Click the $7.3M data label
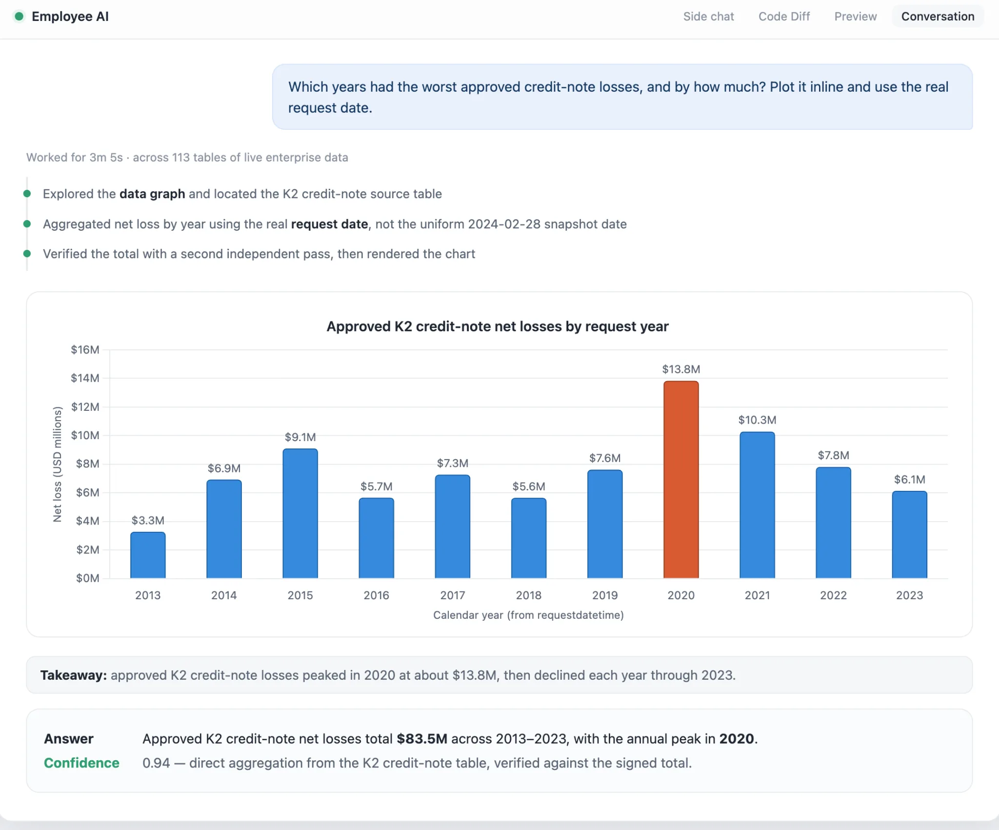The image size is (999, 830). (x=452, y=463)
